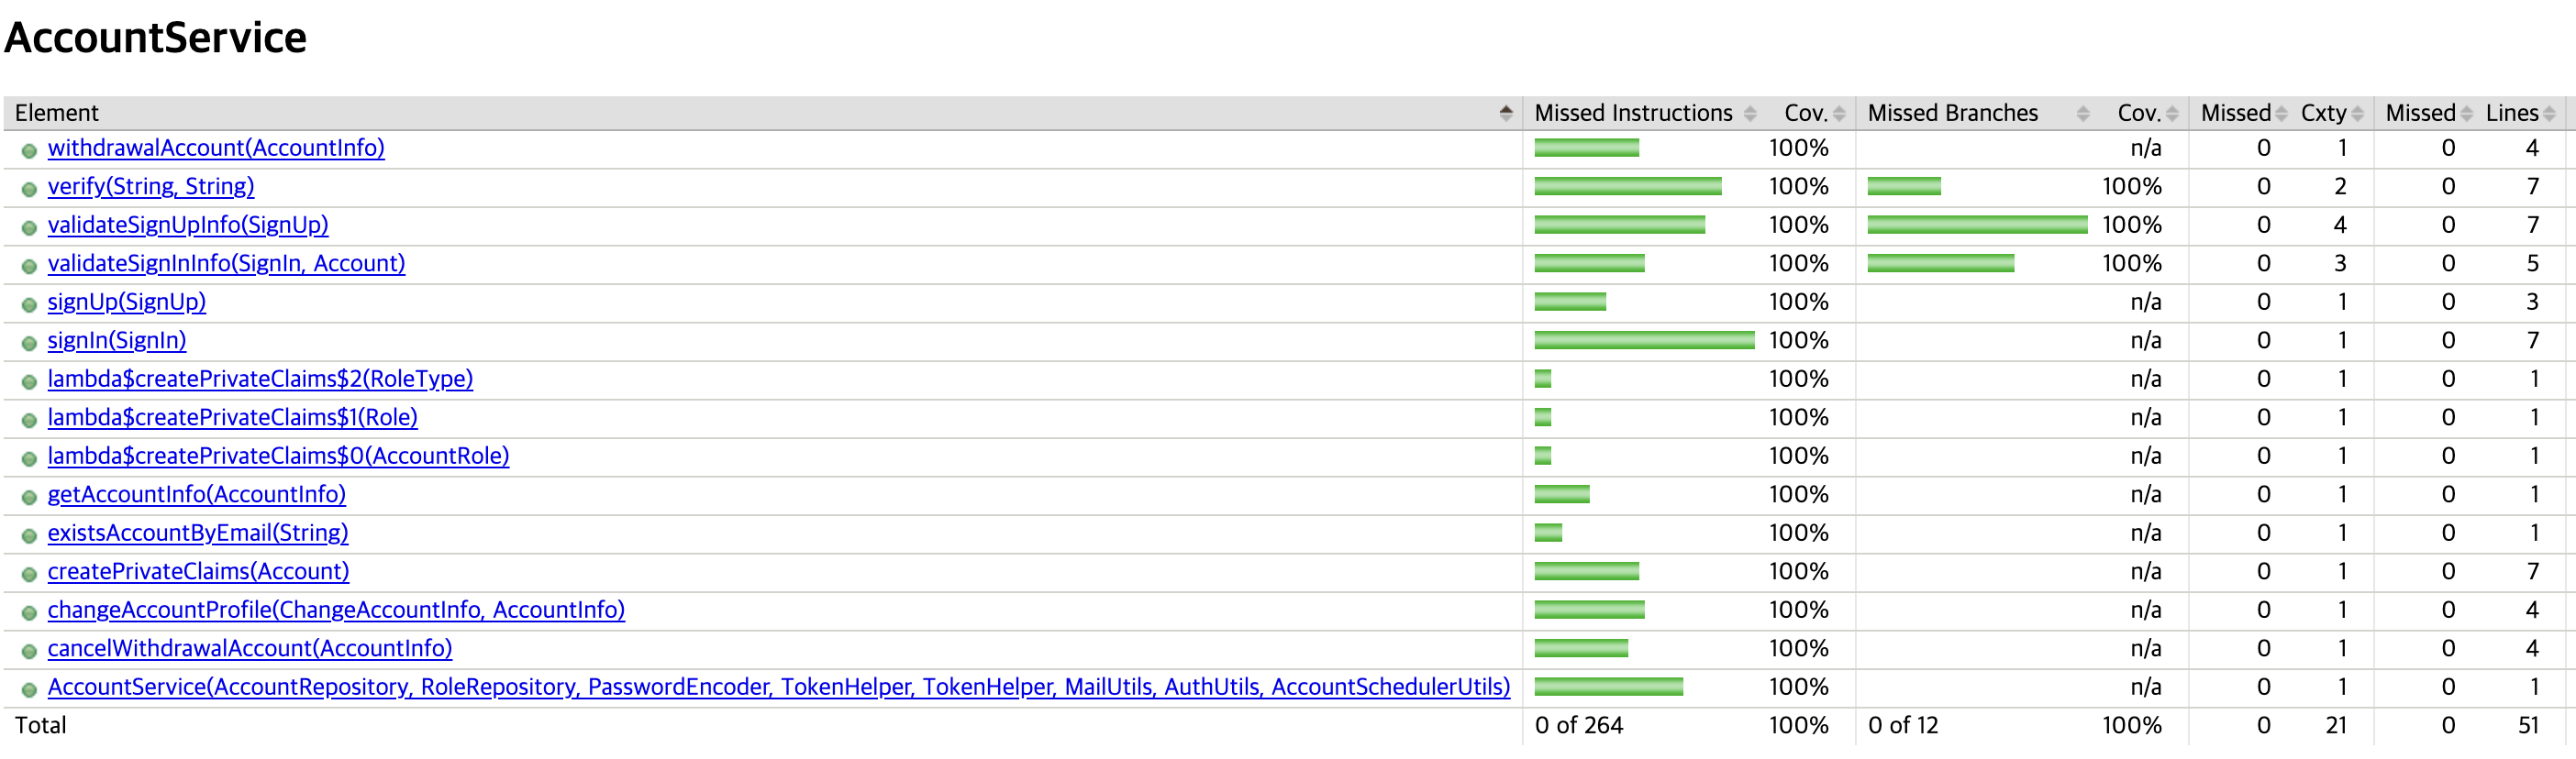Open validateSignUpInfo(SignUp) method link
This screenshot has width=2576, height=759.
188,225
